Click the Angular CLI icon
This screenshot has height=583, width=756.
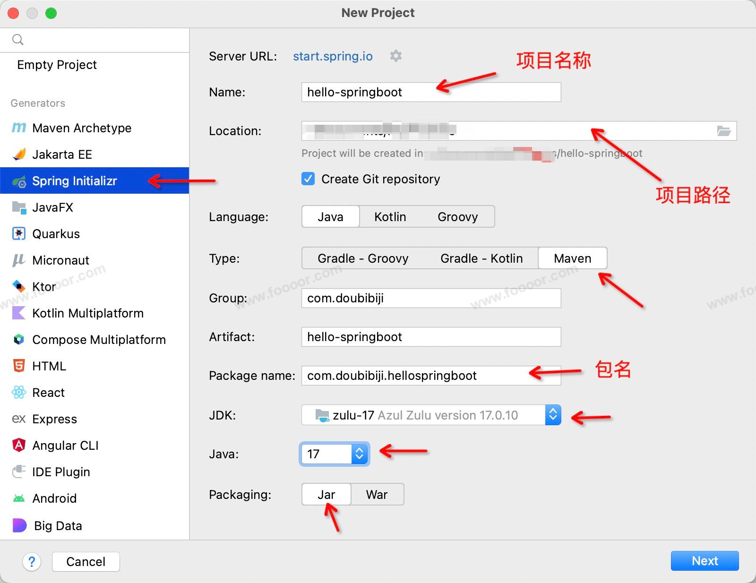coord(18,446)
